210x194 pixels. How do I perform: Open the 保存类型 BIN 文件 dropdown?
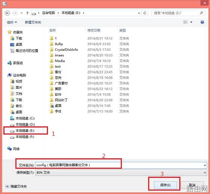pos(121,173)
